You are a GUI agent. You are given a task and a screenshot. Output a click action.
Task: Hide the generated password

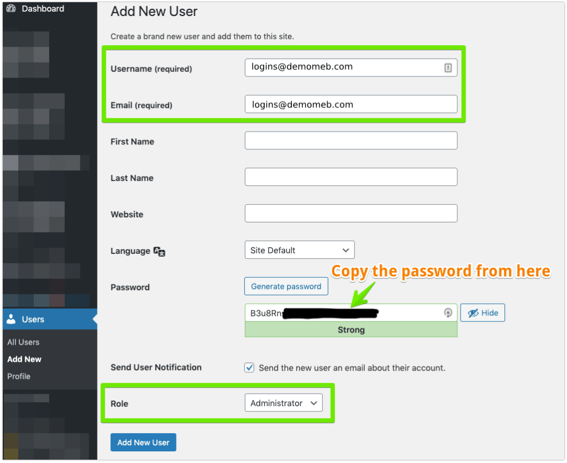click(482, 313)
